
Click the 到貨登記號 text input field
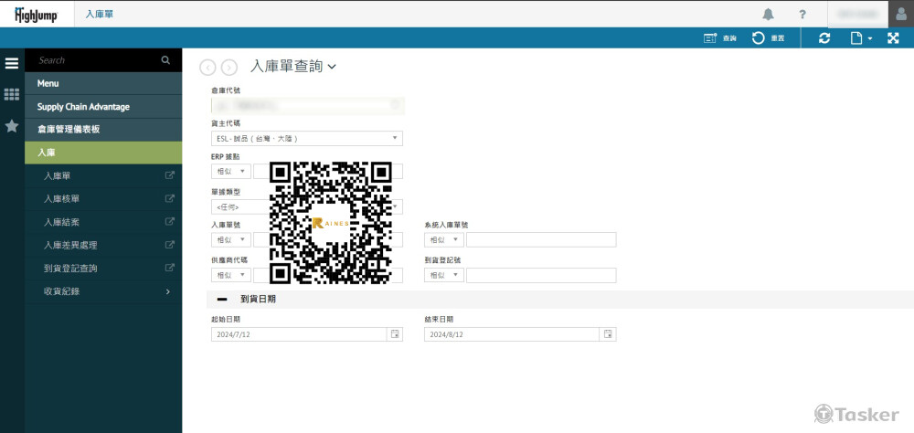pyautogui.click(x=541, y=276)
